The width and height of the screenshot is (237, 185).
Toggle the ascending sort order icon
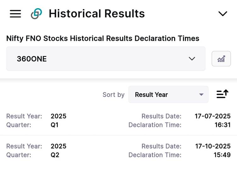[222, 94]
